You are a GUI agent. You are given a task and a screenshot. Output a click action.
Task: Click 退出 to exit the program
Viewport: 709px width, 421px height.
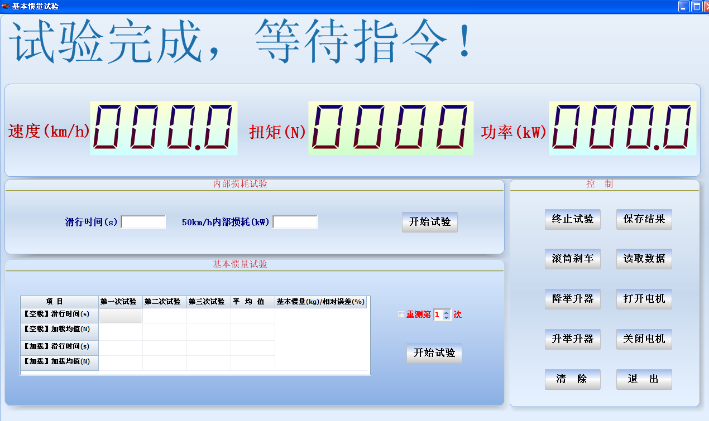pyautogui.click(x=644, y=379)
